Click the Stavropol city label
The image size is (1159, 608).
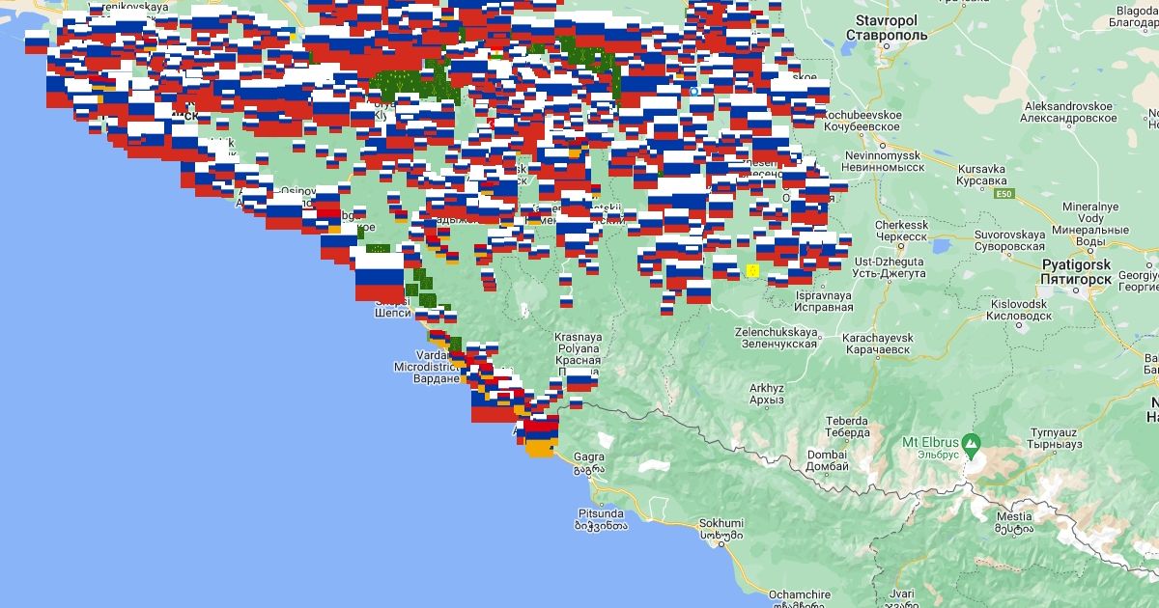(x=887, y=28)
